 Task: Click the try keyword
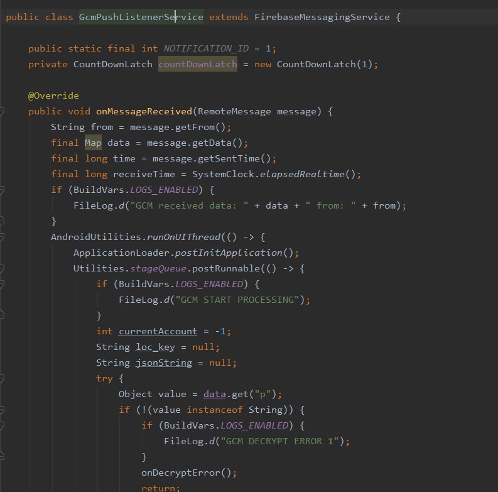(104, 378)
